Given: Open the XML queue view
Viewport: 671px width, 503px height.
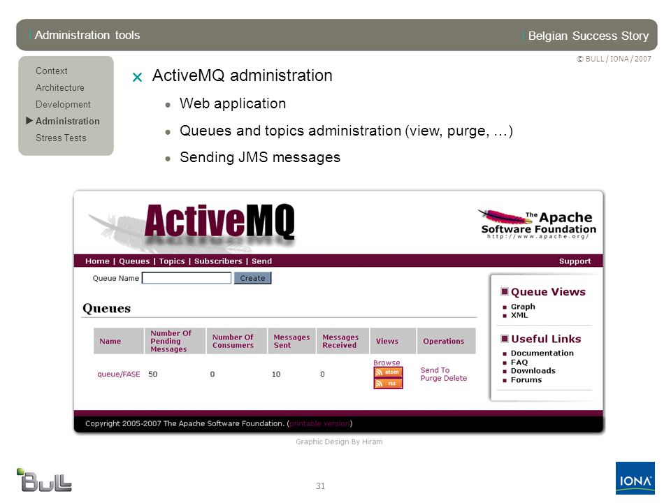Looking at the screenshot, I should point(519,315).
